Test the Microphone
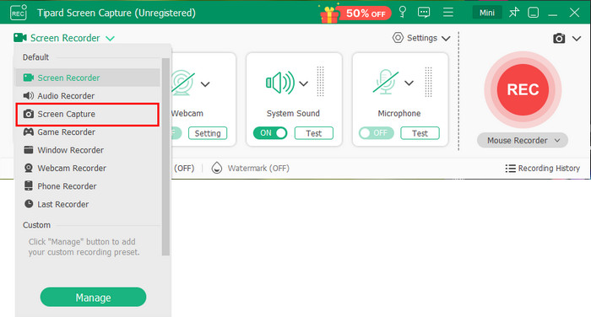This screenshot has height=317, width=591. click(420, 133)
